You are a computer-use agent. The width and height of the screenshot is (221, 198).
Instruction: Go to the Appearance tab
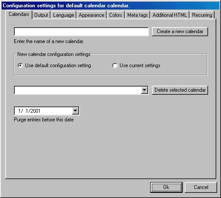(x=92, y=15)
